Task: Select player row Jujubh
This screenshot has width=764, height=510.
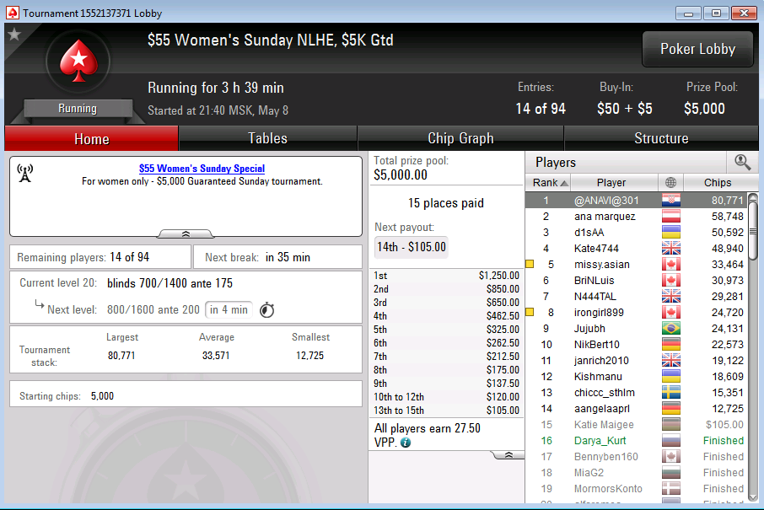Action: click(x=637, y=328)
